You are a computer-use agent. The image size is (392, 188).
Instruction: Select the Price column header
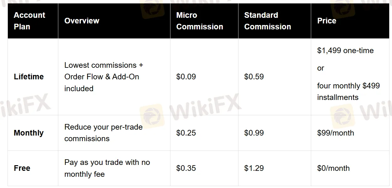[x=327, y=21]
